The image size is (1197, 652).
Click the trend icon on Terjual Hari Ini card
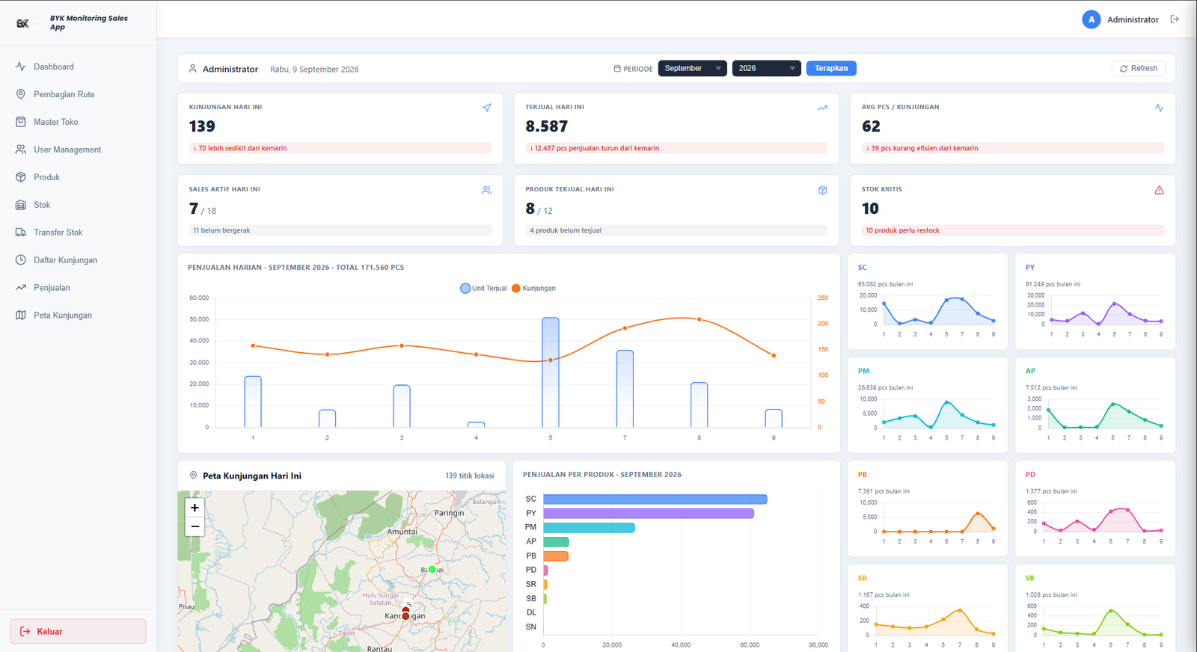[x=823, y=108]
